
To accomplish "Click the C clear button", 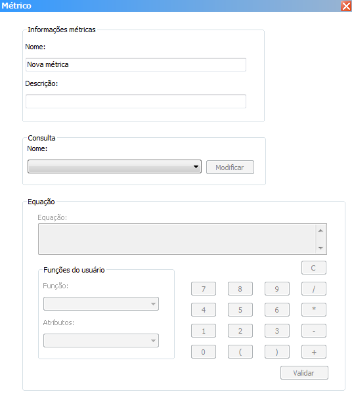I will tap(314, 268).
